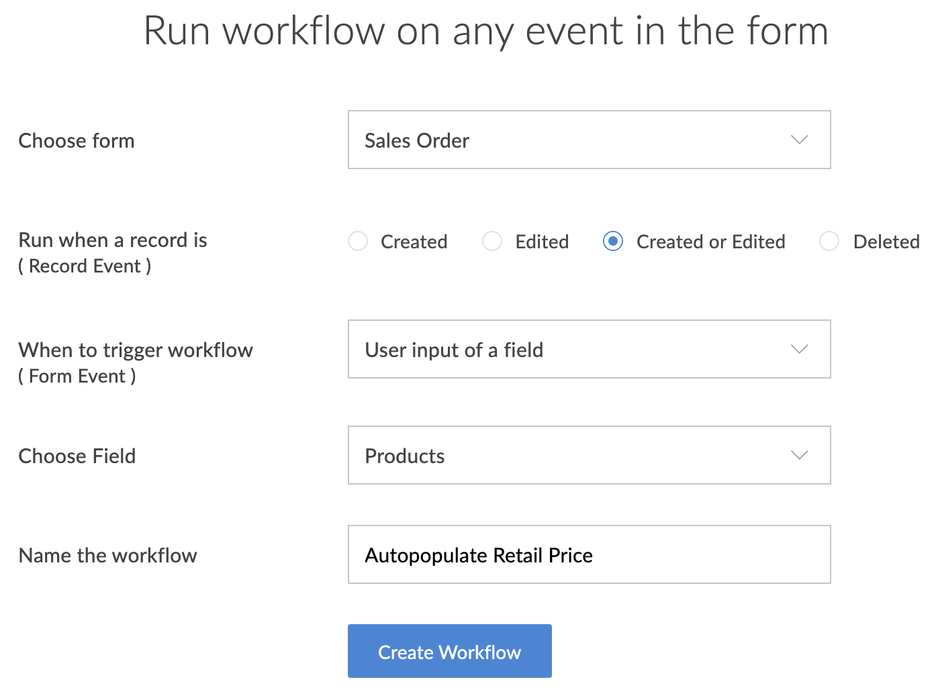Click the "Name the workflow" label
Image resolution: width=936 pixels, height=698 pixels.
tap(108, 555)
